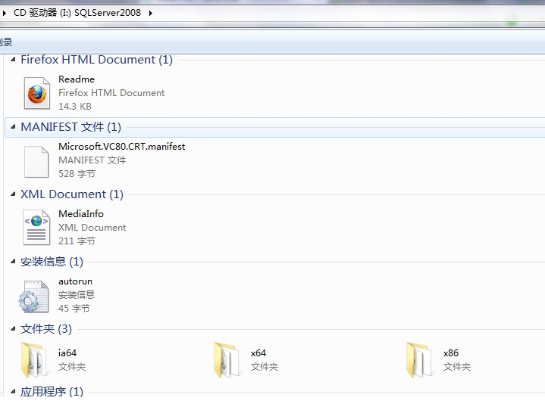Click the MANIFEST 文件 (1) group header
The height and width of the screenshot is (413, 545).
[71, 127]
